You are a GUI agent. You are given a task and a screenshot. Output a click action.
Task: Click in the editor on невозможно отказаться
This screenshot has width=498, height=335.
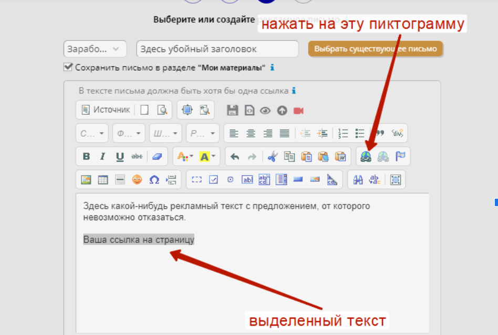click(x=134, y=218)
